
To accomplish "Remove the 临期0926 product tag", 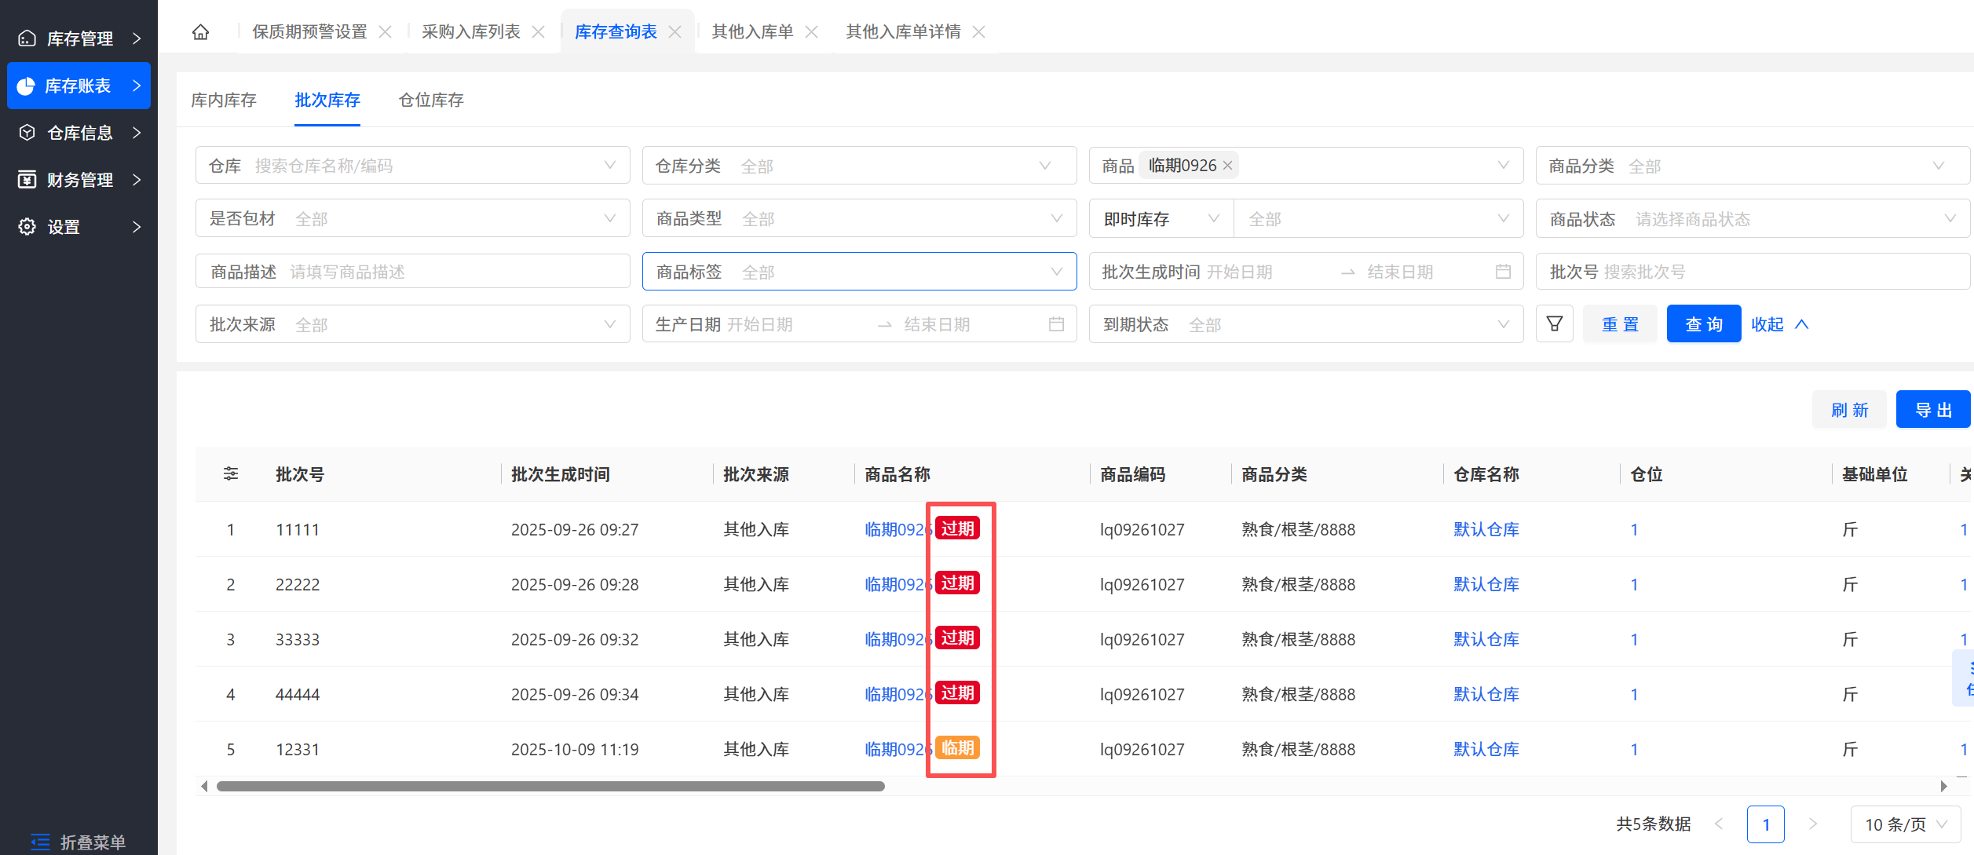I will click(1228, 166).
